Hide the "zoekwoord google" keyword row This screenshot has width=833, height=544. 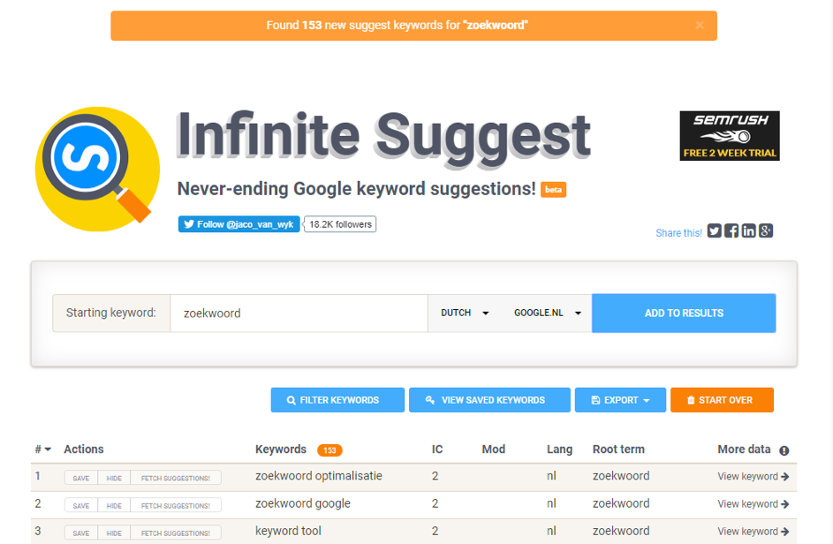pyautogui.click(x=114, y=505)
